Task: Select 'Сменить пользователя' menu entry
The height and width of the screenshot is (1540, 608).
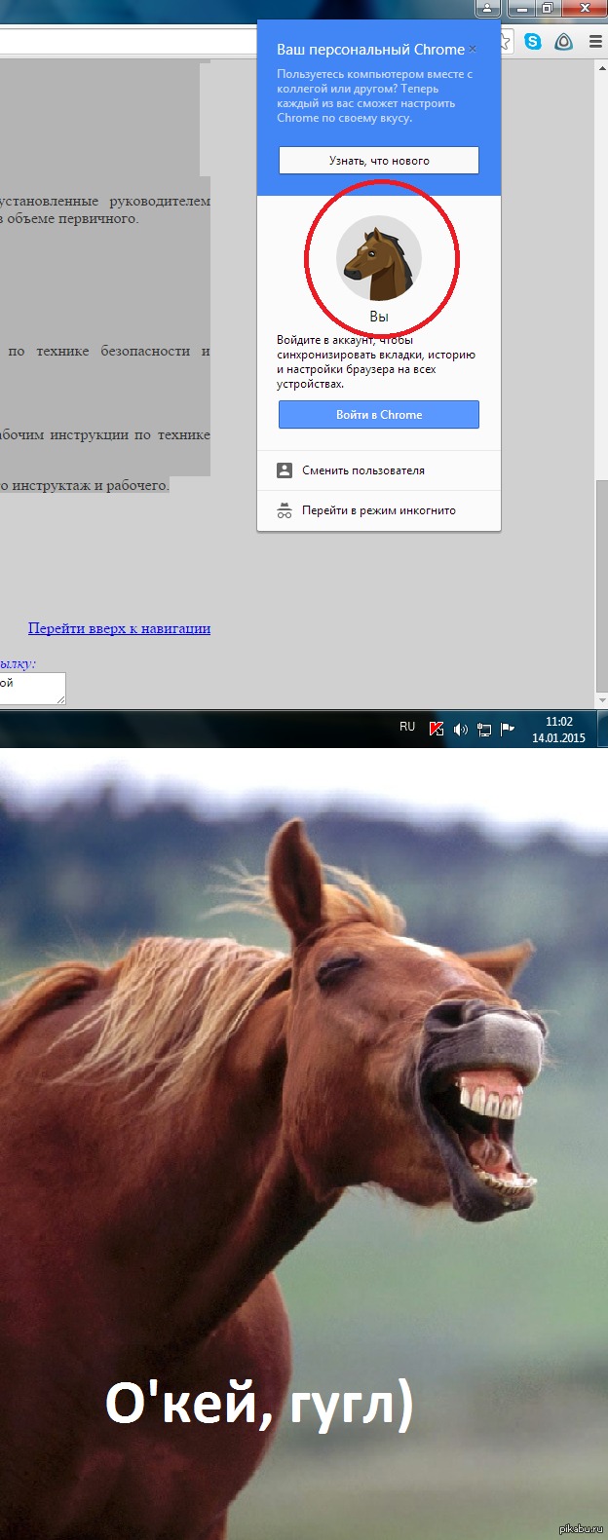Action: point(379,470)
